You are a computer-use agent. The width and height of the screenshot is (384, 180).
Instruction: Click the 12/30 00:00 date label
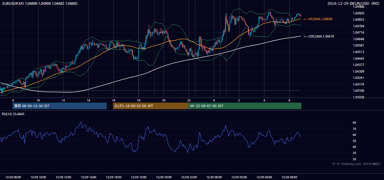point(214,177)
